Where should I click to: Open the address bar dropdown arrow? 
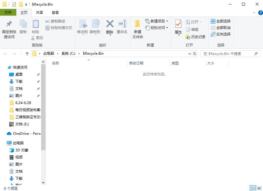coord(190,54)
